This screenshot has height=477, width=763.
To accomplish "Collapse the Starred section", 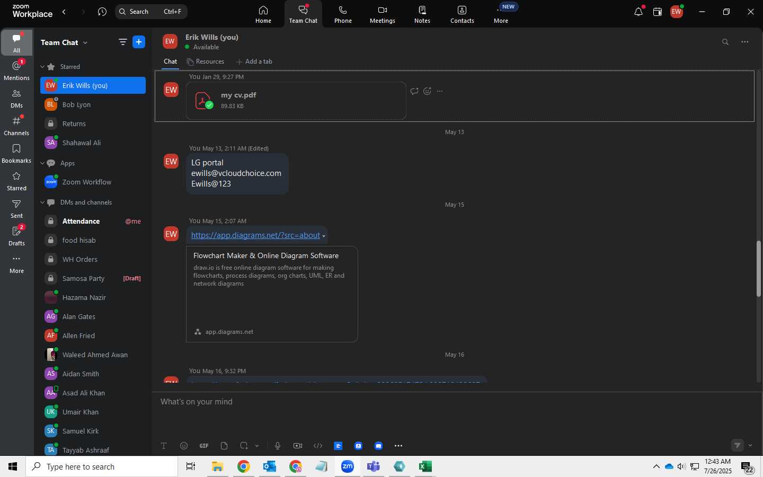I will point(42,67).
